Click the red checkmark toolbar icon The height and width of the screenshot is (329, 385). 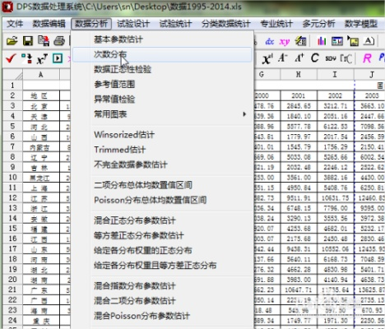pyautogui.click(x=11, y=58)
